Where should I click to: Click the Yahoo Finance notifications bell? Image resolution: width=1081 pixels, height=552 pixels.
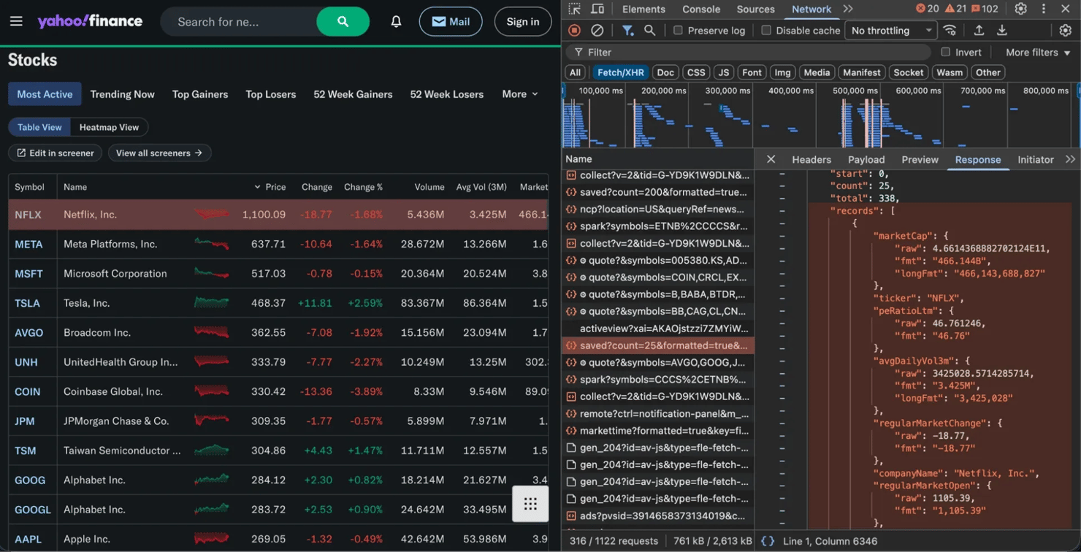(x=396, y=22)
